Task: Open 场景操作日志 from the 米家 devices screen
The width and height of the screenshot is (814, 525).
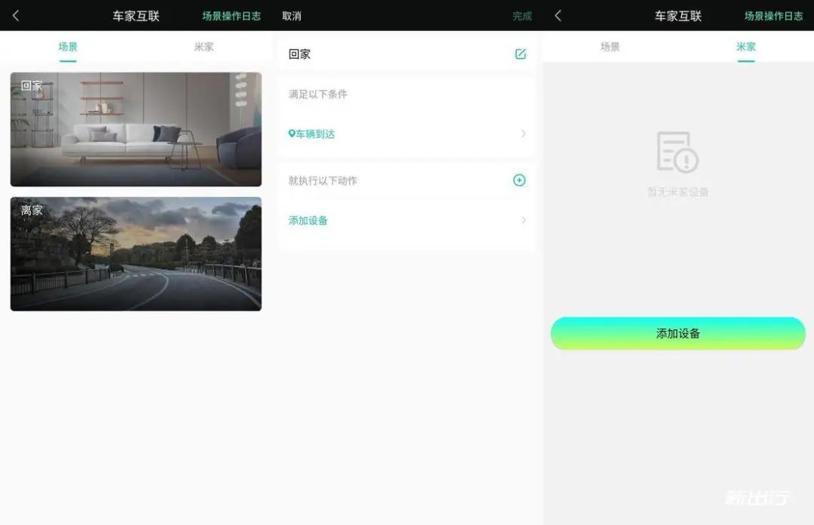Action: 773,16
